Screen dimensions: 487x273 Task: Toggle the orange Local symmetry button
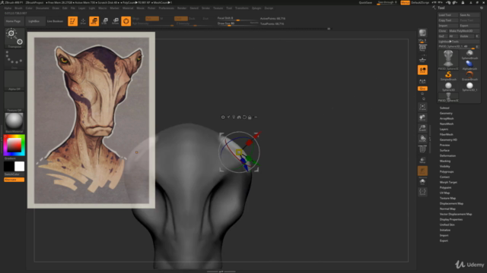coord(422,70)
